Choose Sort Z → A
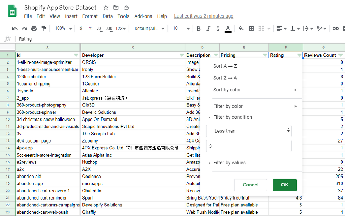This screenshot has width=345, height=216. coord(225,78)
